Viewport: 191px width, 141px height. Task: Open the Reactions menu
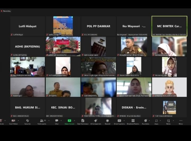145,121
